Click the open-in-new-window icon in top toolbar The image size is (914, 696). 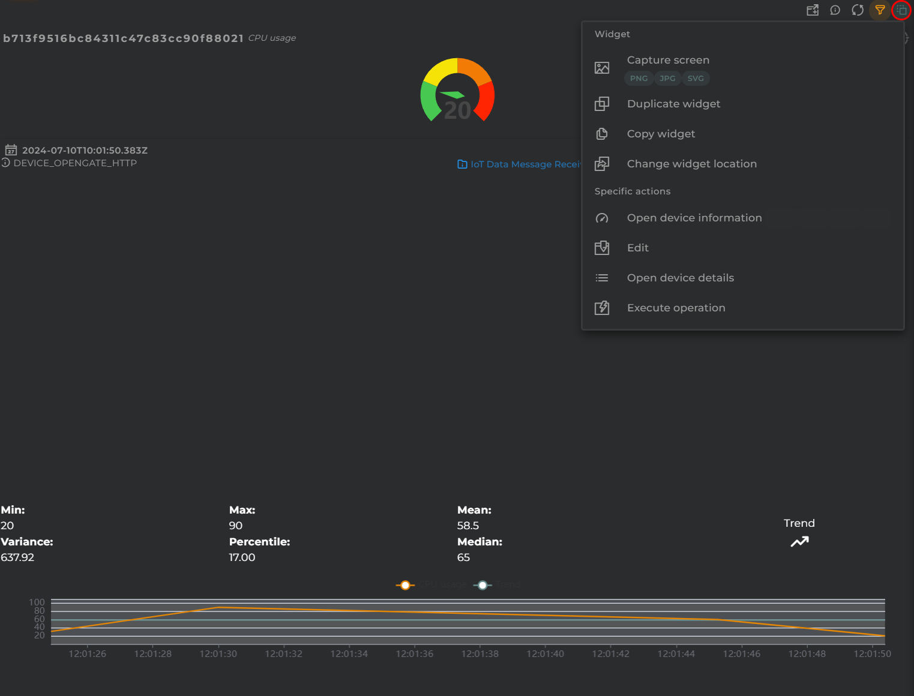coord(813,10)
